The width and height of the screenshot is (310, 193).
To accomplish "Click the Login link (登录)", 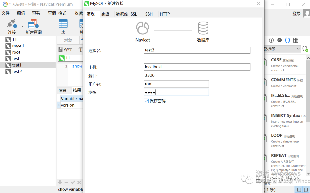I will coord(297,14).
